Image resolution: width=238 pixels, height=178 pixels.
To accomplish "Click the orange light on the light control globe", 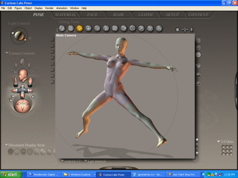I will coord(24,39).
